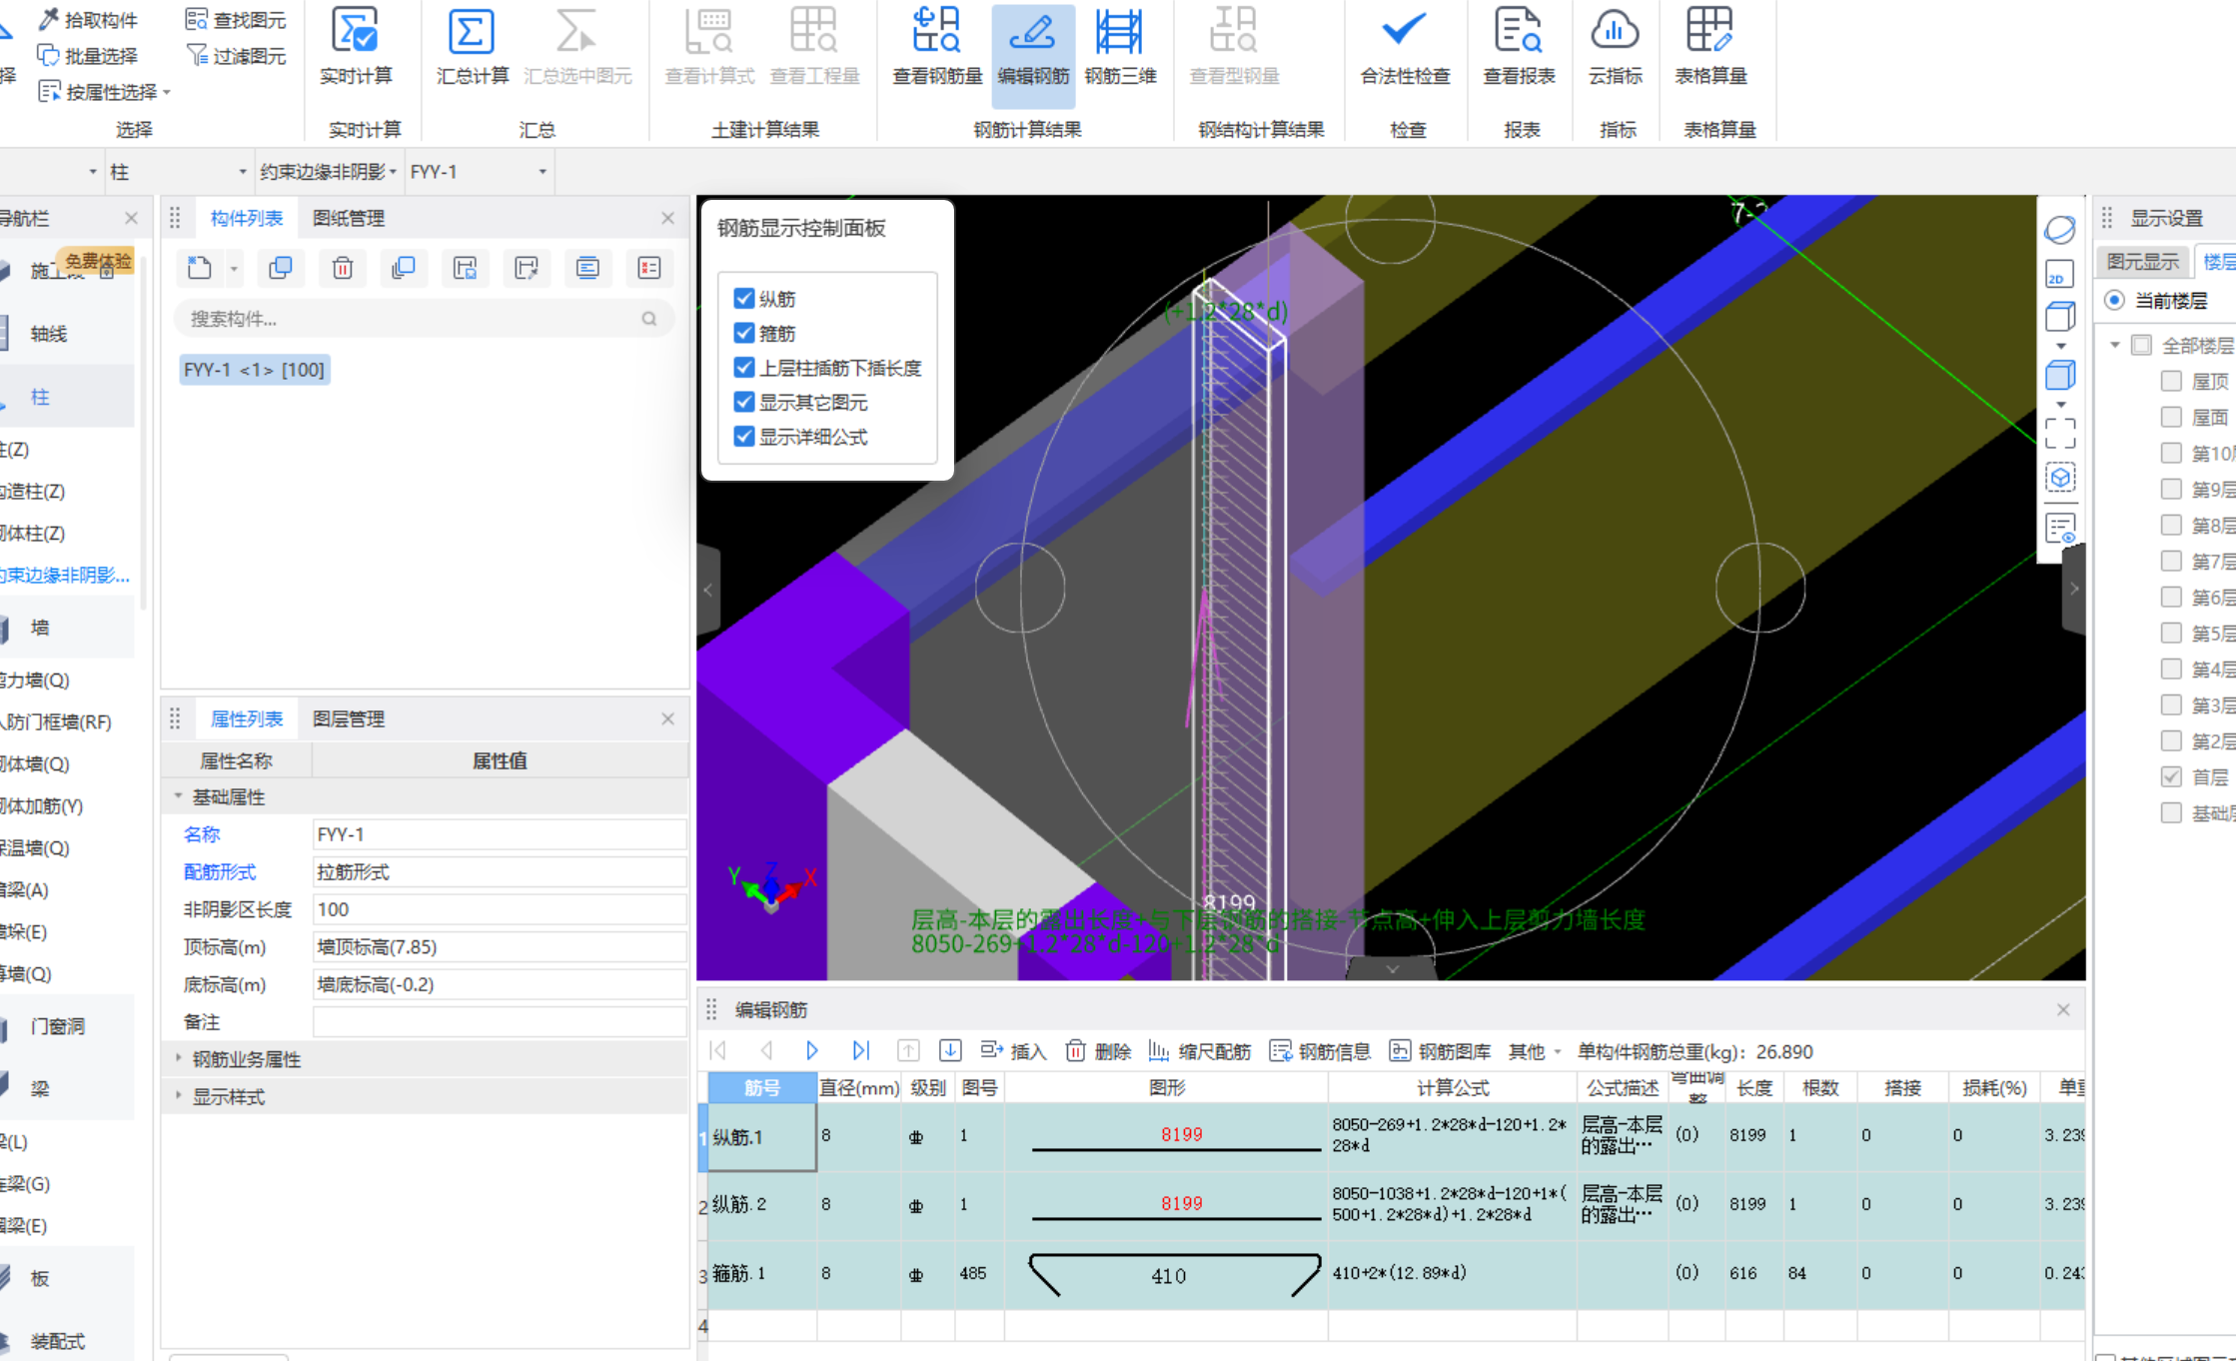This screenshot has width=2236, height=1361.
Task: Select 门窗洞 in navigation bar
Action: pos(58,1026)
